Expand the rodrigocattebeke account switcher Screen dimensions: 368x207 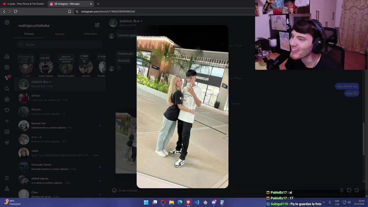36,26
